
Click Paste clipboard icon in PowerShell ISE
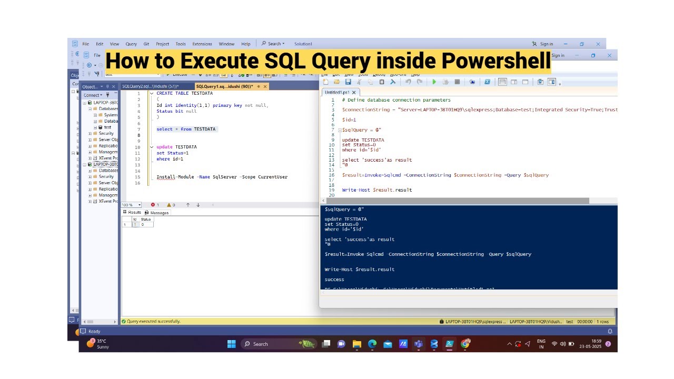tap(382, 82)
